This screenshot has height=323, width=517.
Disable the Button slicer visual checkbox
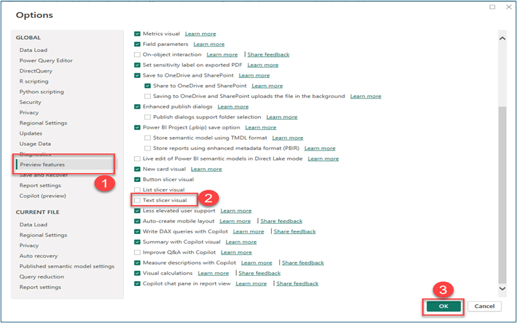point(138,179)
